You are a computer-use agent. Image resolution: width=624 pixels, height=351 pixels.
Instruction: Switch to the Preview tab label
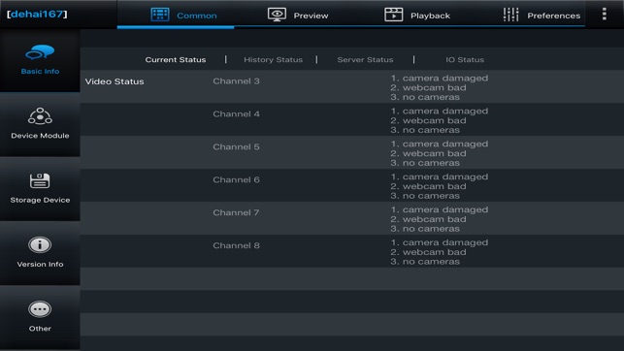click(x=311, y=16)
